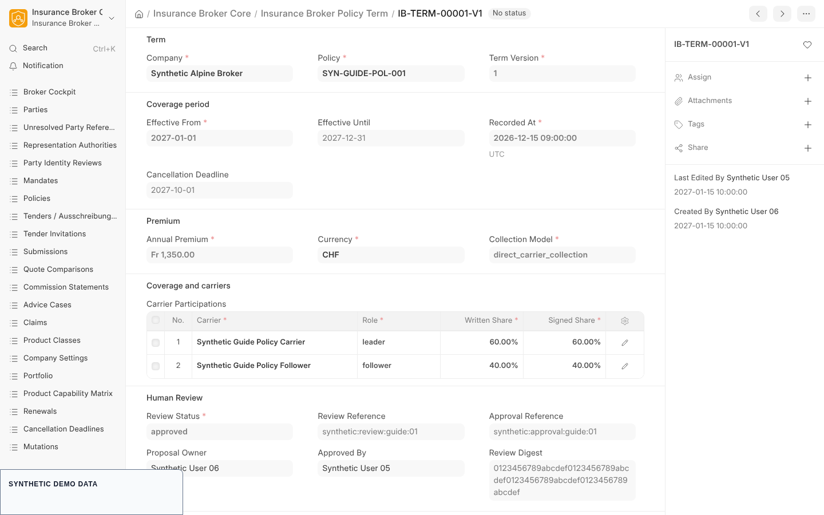Viewport: 824px width, 515px height.
Task: Edit Synthetic Guide Policy Carrier row pencil
Action: pyautogui.click(x=625, y=343)
